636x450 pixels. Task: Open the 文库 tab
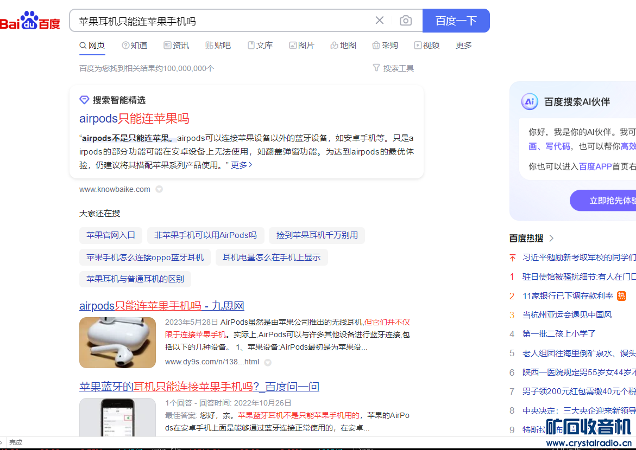[x=260, y=46]
